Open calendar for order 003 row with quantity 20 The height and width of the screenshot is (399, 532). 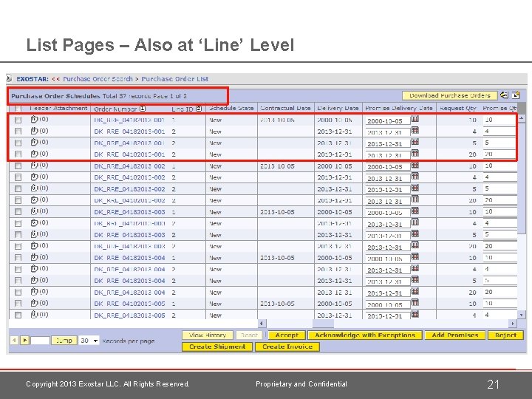415,245
